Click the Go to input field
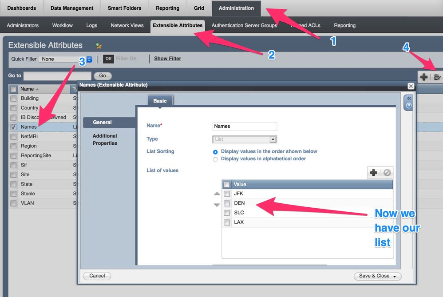 (x=57, y=76)
